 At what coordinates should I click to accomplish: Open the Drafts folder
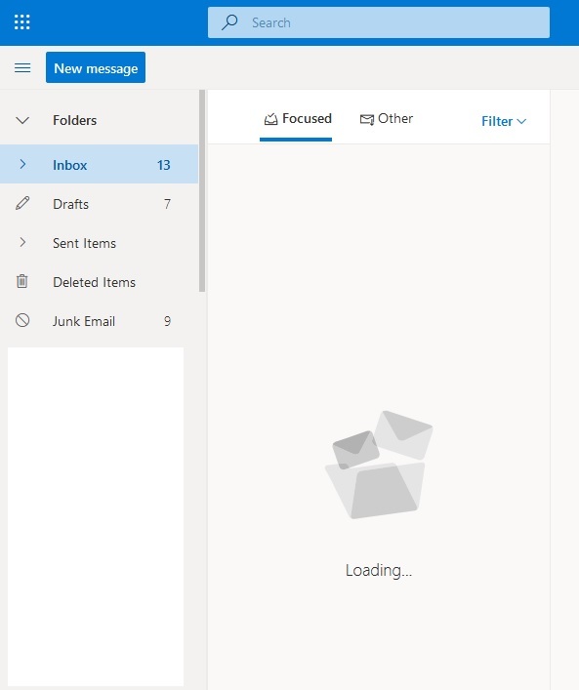99,203
